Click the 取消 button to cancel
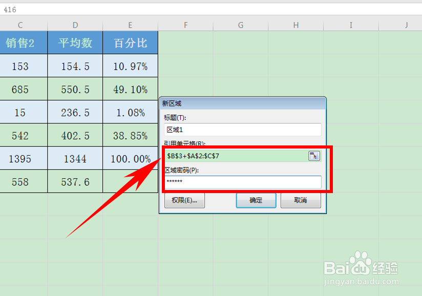Image resolution: width=422 pixels, height=296 pixels. 301,201
